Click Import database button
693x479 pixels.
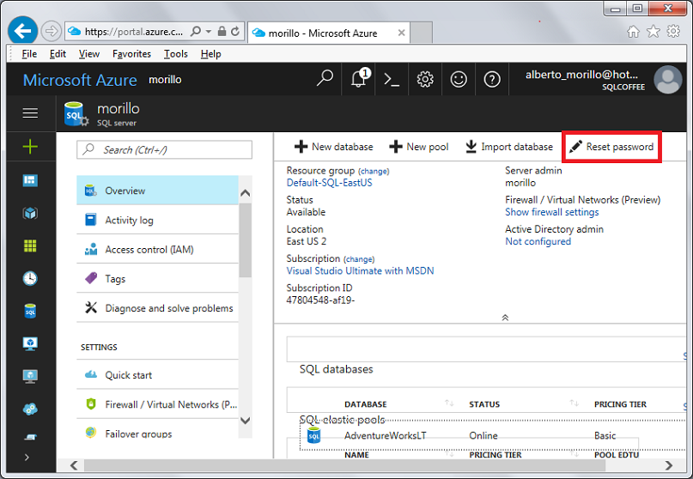(509, 147)
